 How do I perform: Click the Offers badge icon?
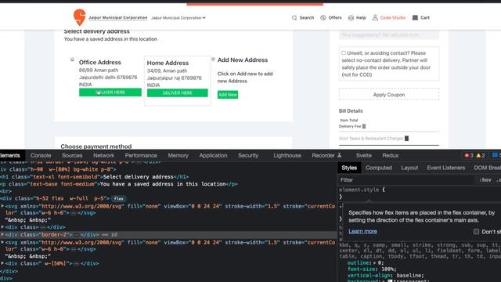[323, 18]
